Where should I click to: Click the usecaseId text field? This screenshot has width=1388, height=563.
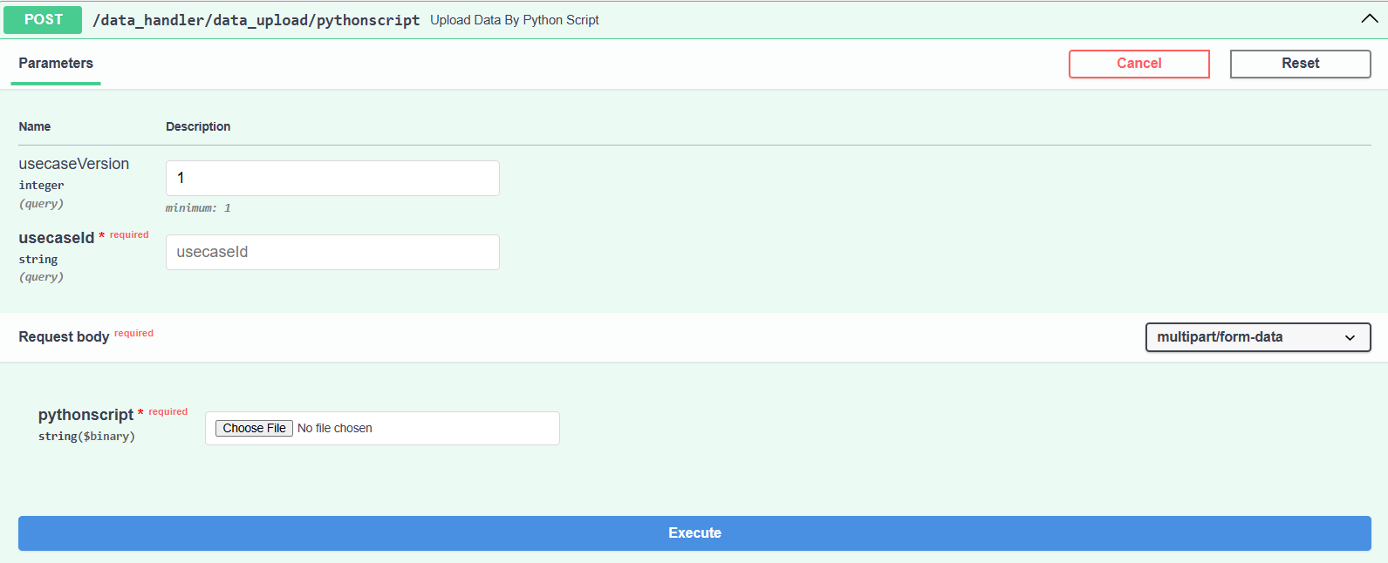[x=332, y=252]
